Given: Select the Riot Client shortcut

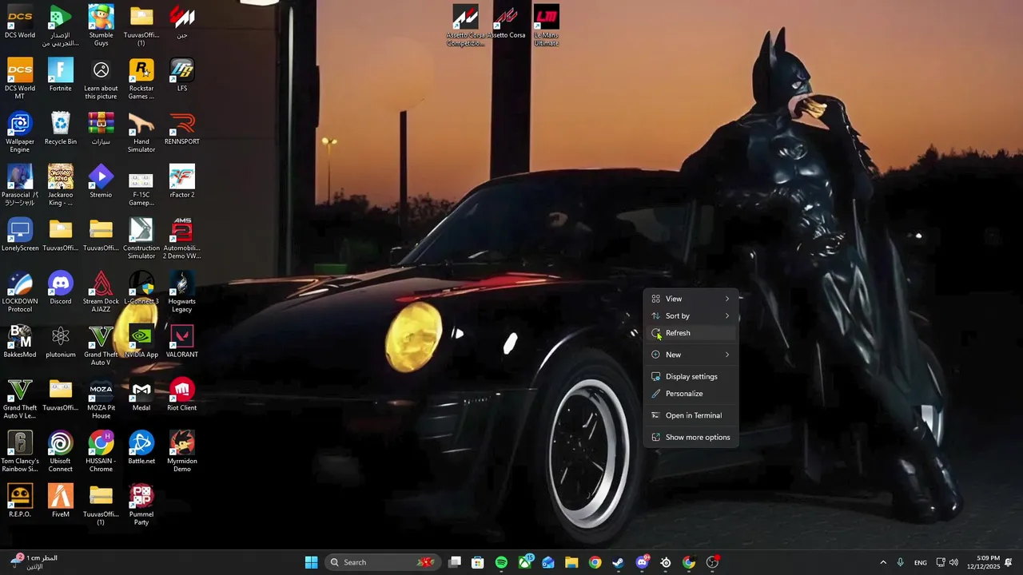Looking at the screenshot, I should point(182,394).
